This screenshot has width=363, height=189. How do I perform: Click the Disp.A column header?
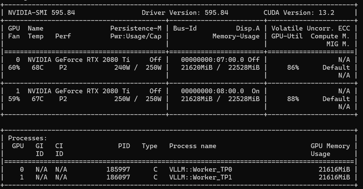click(248, 28)
